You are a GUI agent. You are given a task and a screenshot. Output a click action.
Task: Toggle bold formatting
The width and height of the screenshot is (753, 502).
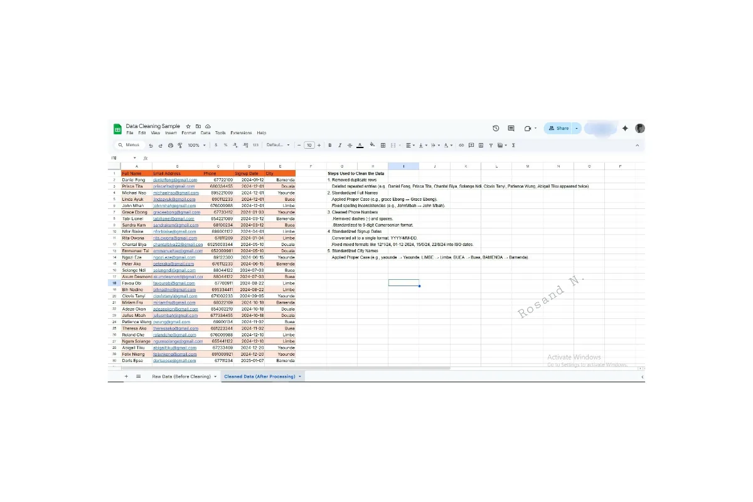click(x=330, y=145)
